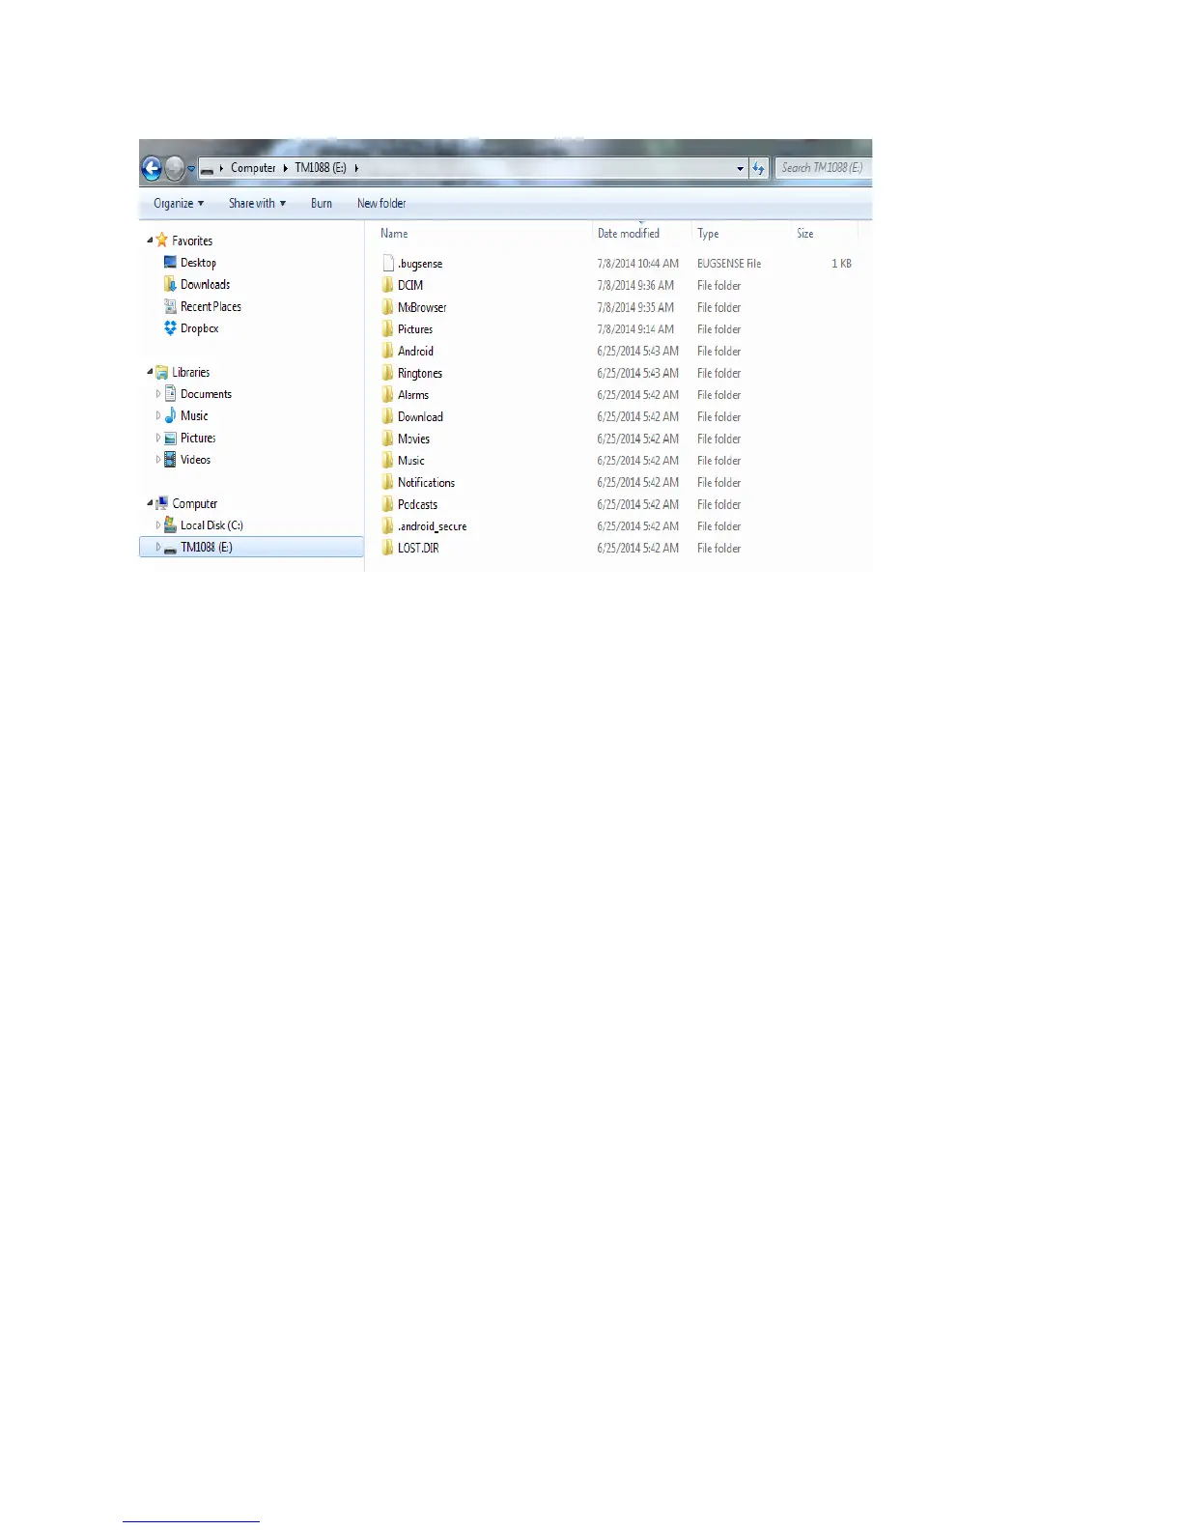Select the Android folder icon
Screen dimensions: 1182x1530
tap(387, 351)
